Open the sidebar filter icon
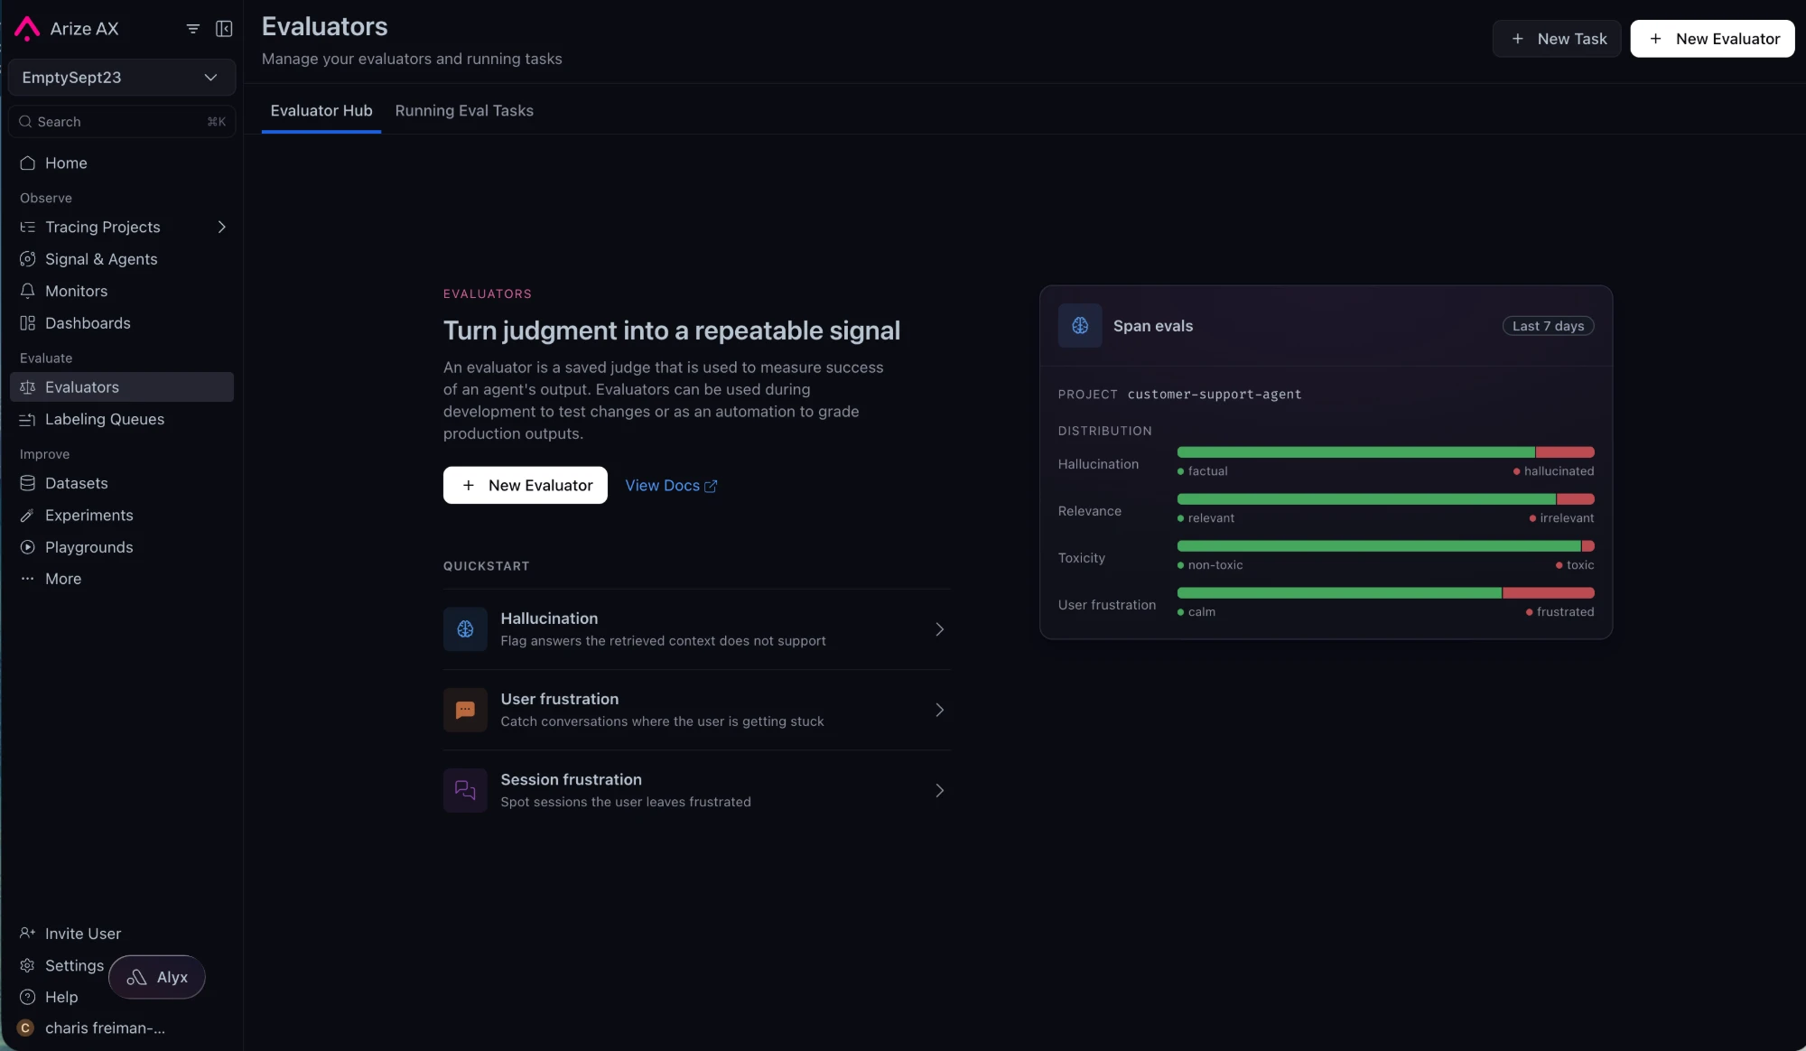1806x1051 pixels. click(192, 29)
